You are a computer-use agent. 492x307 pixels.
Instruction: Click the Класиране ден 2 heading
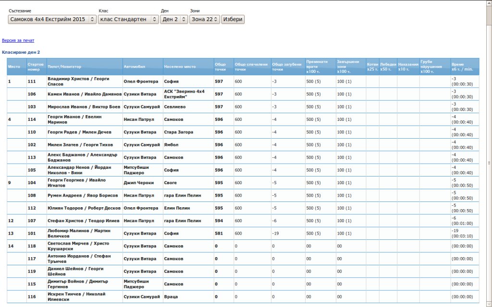click(21, 52)
